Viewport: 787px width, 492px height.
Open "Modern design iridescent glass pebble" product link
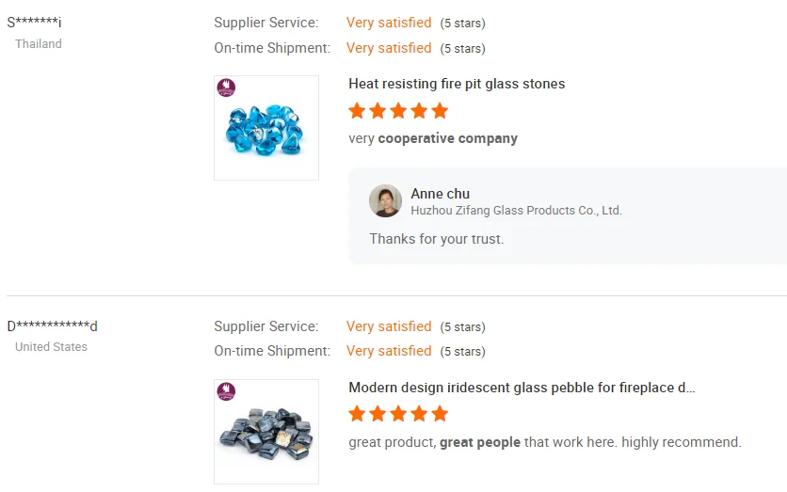522,388
